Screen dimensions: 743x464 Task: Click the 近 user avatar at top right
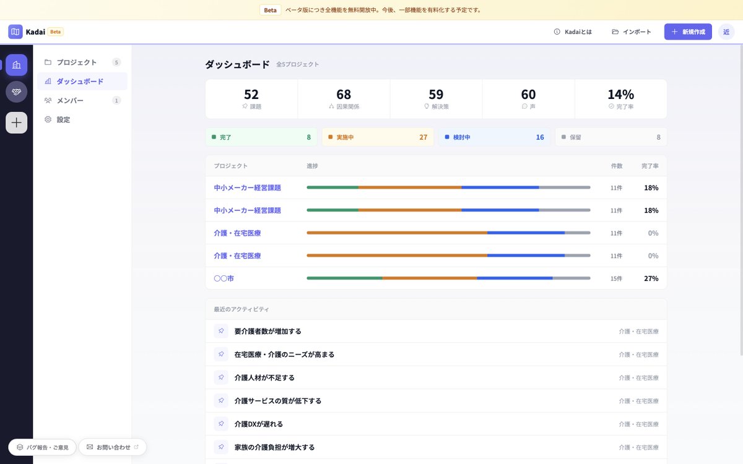[726, 32]
